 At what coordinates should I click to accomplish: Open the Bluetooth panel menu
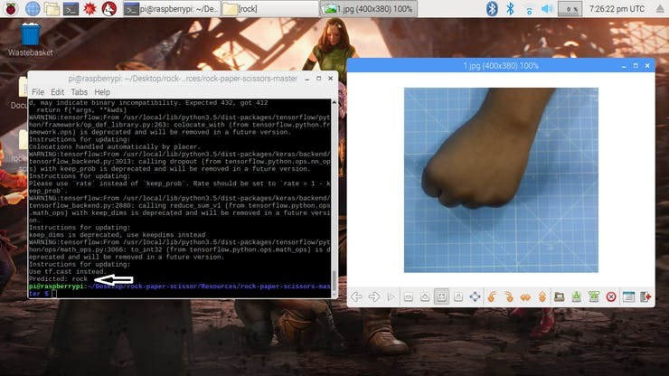[x=510, y=8]
